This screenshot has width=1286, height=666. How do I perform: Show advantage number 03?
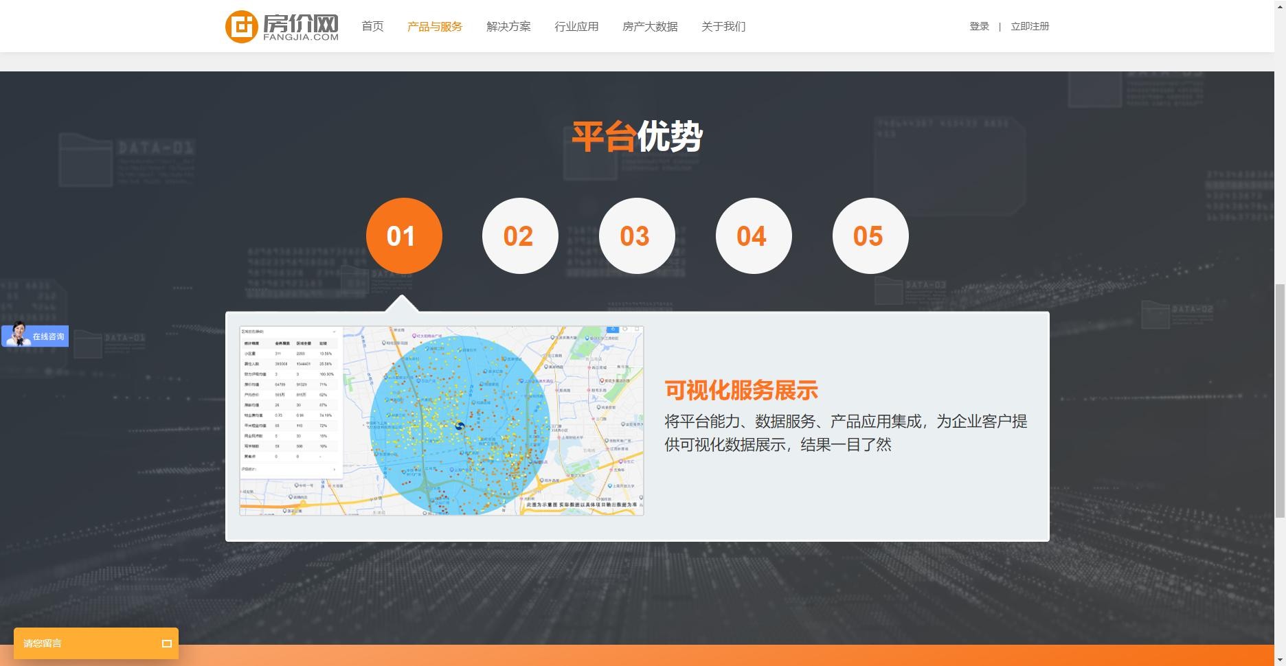point(636,236)
